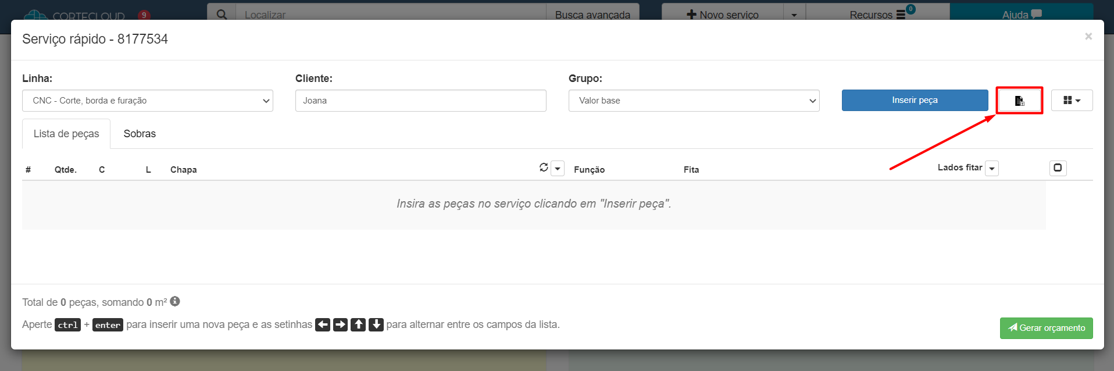Open the Linha dropdown
Viewport: 1114px width, 371px height.
coord(148,101)
